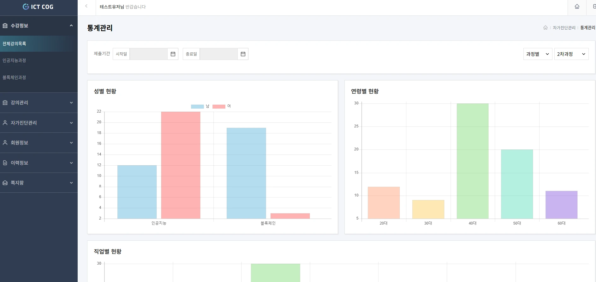Focus the 종료일 date field
The height and width of the screenshot is (282, 596).
tap(219, 54)
